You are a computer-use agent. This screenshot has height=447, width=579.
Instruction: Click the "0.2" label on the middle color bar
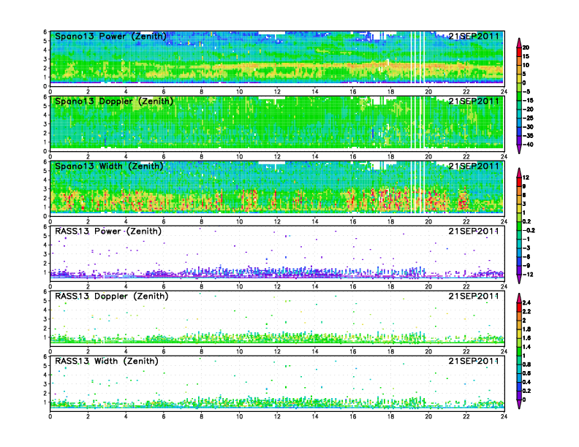tap(527, 221)
